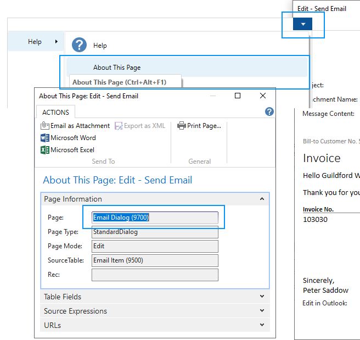Open the blue application menu dropdown arrow

(x=303, y=24)
